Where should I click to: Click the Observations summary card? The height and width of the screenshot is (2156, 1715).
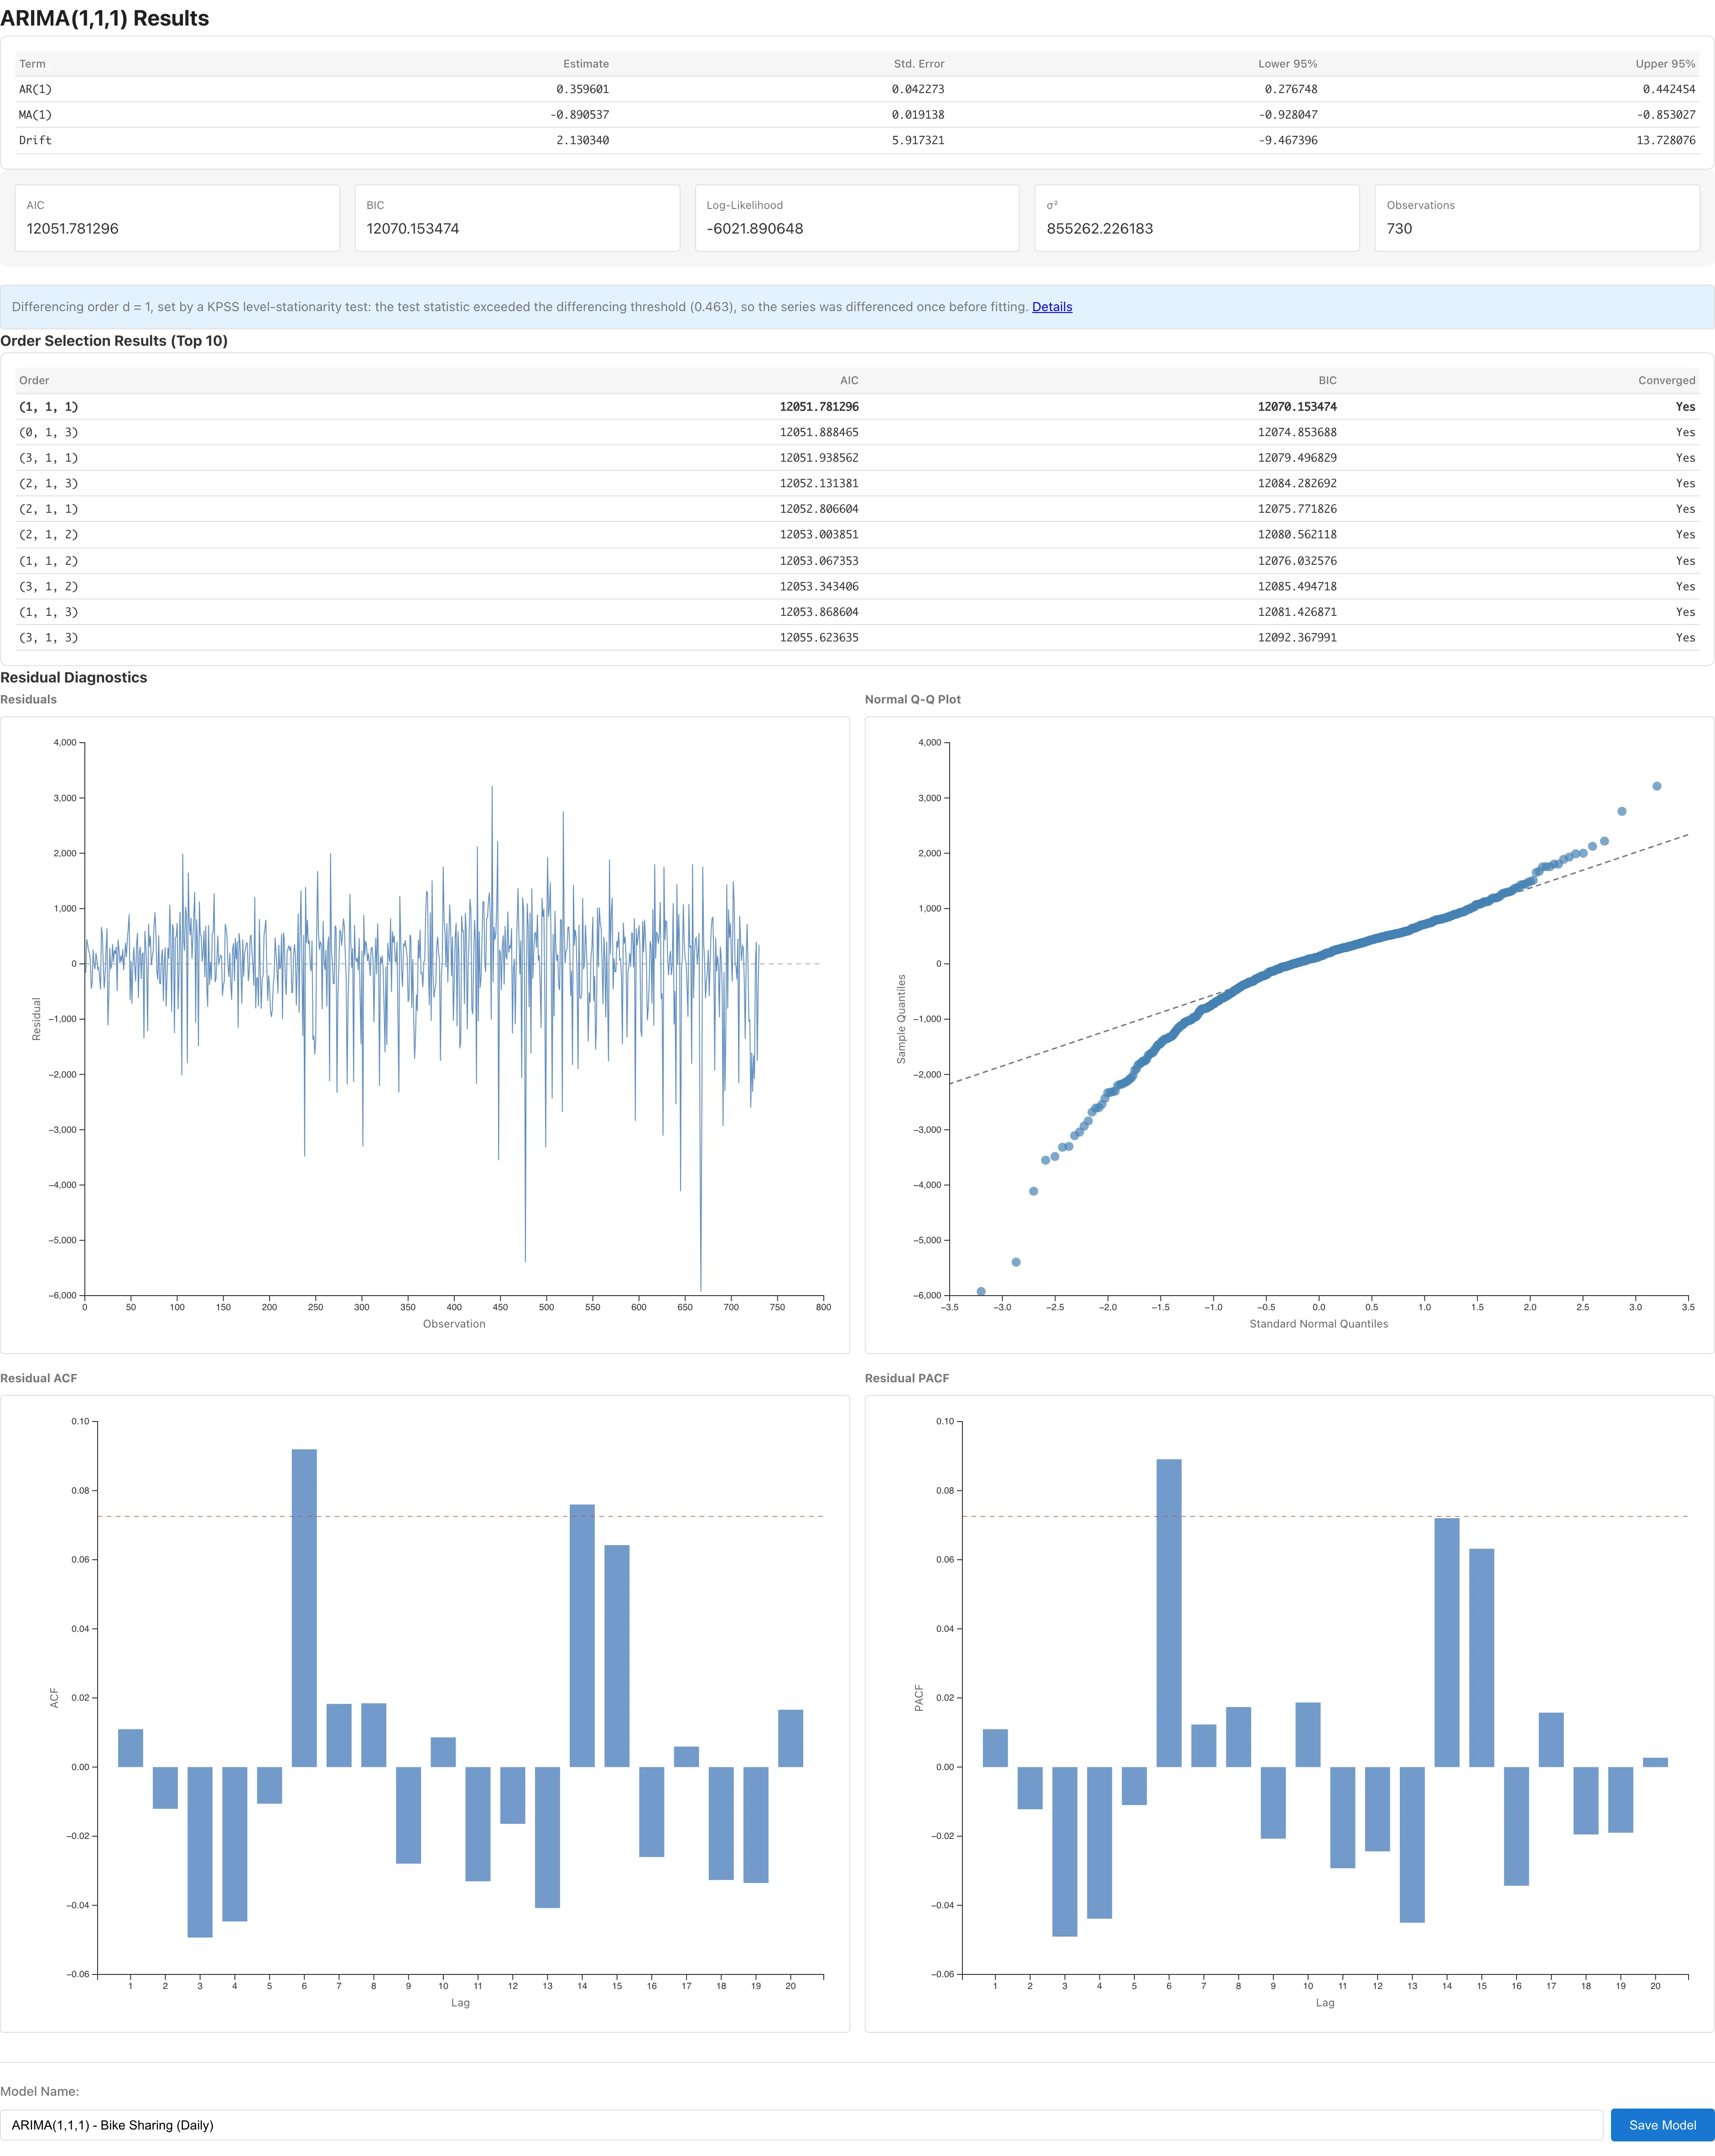[x=1537, y=218]
